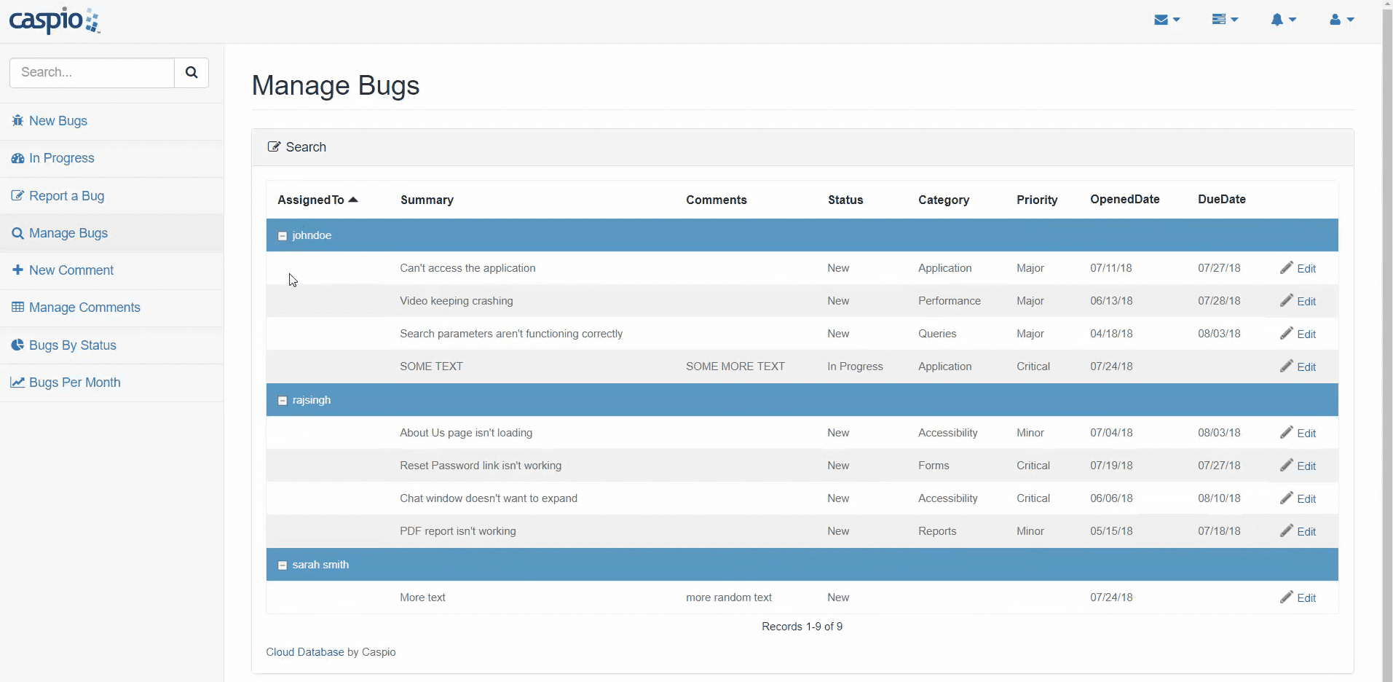Collapse the rajsingh group
1393x682 pixels.
[x=283, y=401]
